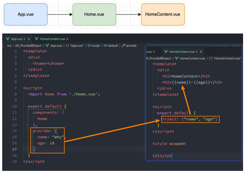The image size is (245, 172).
Task: Click the inject: ["name", "age"] line
Action: click(190, 119)
